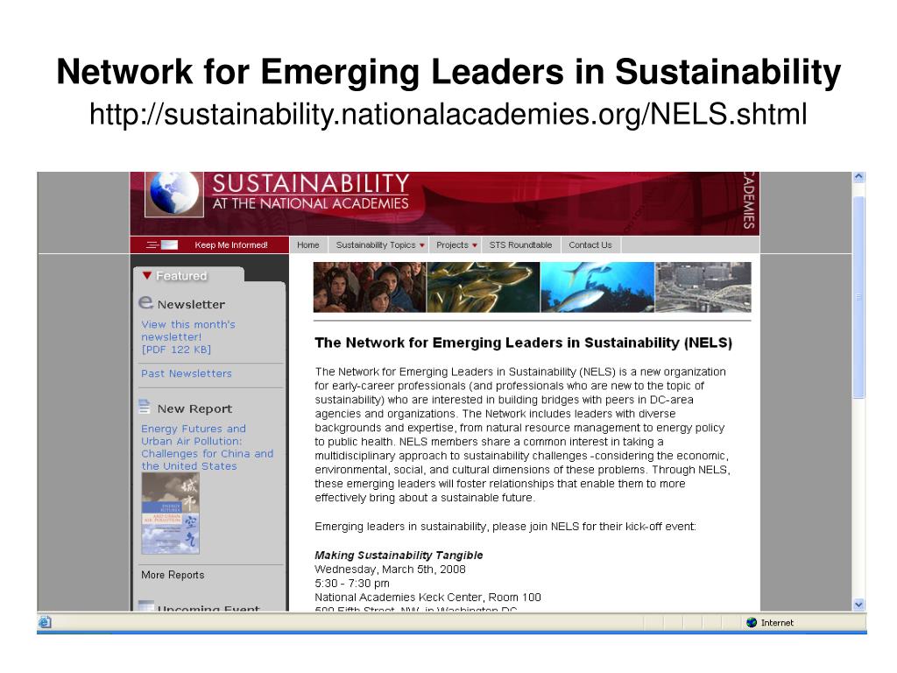The image size is (897, 673).
Task: Open the Sustainability Topics dropdown arrow
Action: [x=422, y=245]
